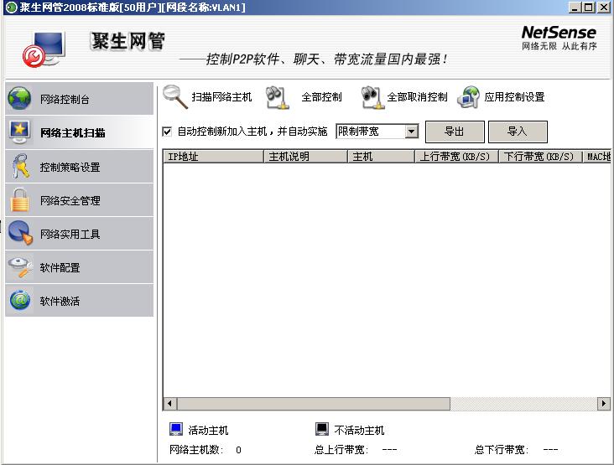
Task: Click the 聚生网管 monitor logo in header
Action: (x=44, y=49)
